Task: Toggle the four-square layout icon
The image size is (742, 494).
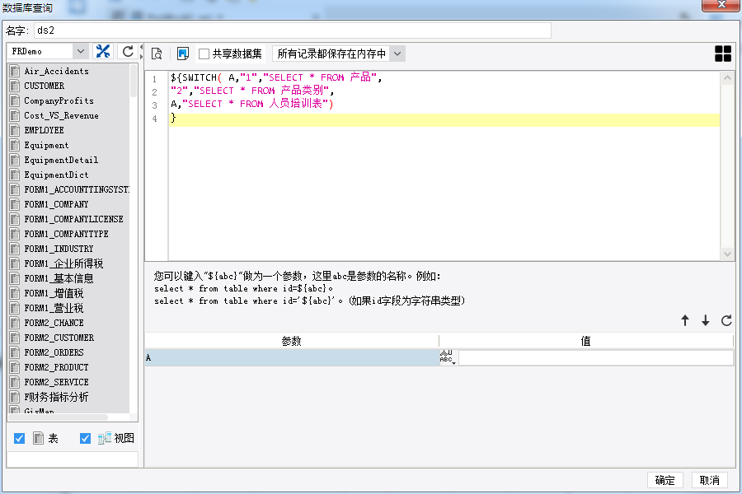Action: click(x=722, y=54)
